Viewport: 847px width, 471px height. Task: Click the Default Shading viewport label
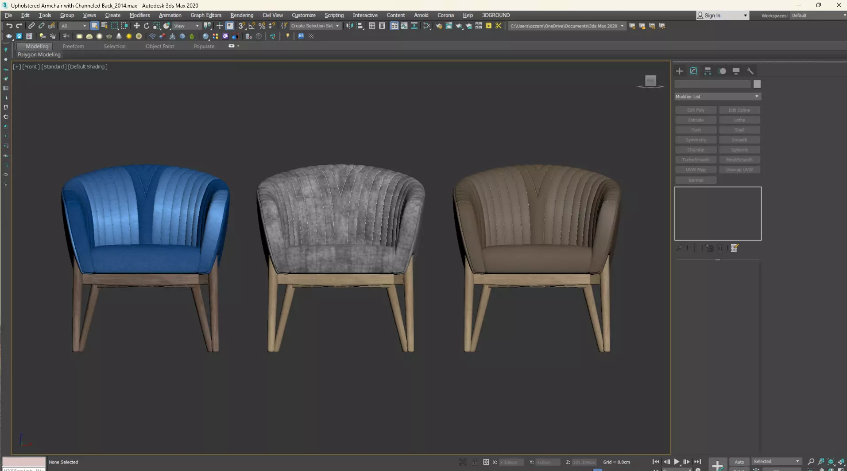pyautogui.click(x=88, y=66)
